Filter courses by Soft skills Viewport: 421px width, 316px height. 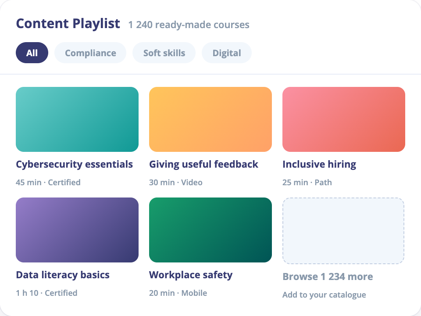[164, 53]
